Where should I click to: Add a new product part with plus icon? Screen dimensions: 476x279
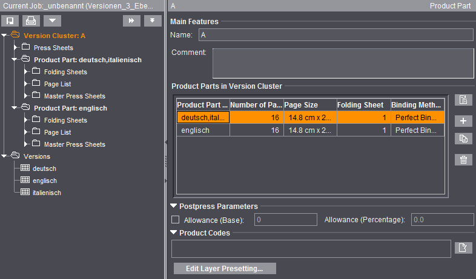(x=463, y=121)
